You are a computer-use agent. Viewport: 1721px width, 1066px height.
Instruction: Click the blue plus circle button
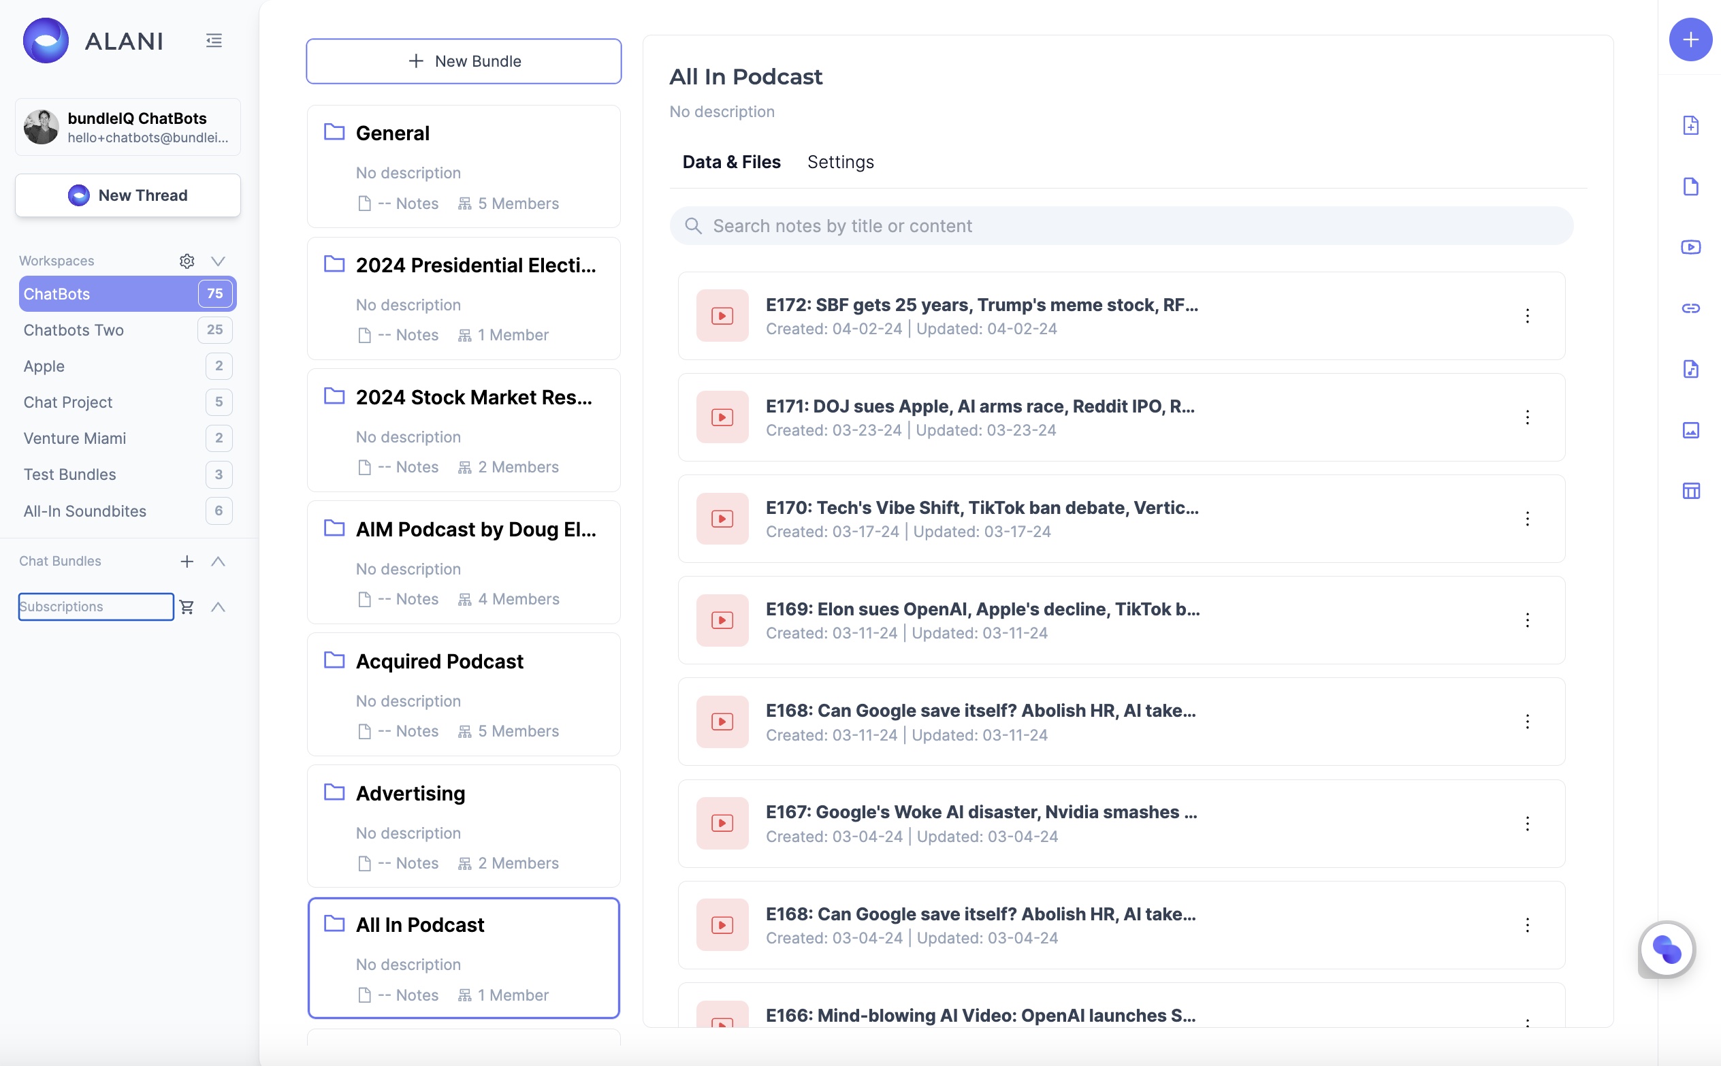click(x=1690, y=39)
